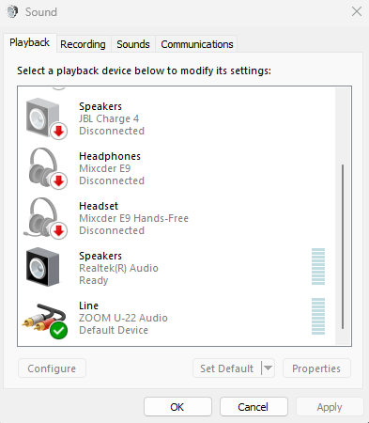Image resolution: width=369 pixels, height=423 pixels.
Task: Click the 'Line' device name
Action: point(88,305)
